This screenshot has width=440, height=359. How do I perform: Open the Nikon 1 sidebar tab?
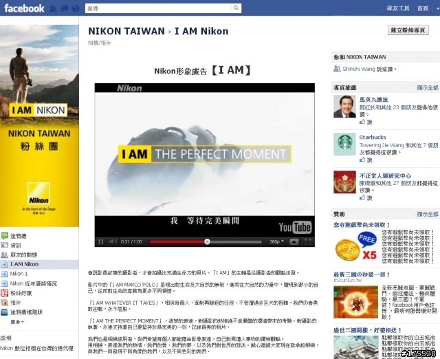coord(19,274)
